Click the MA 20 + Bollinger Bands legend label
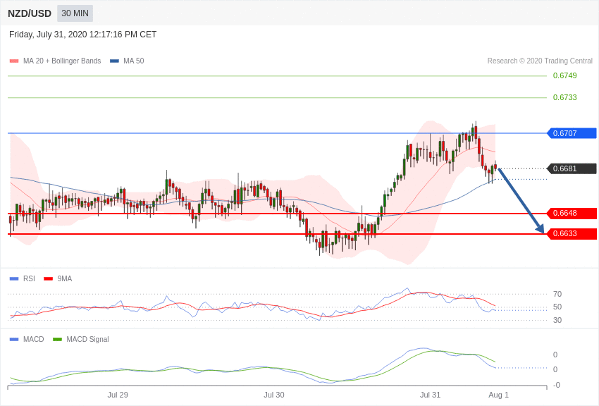The width and height of the screenshot is (599, 406). (x=62, y=61)
